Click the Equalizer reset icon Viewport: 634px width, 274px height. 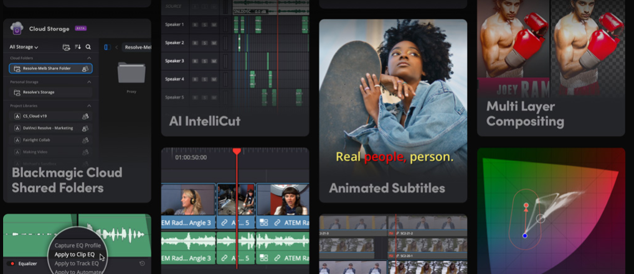click(x=143, y=263)
